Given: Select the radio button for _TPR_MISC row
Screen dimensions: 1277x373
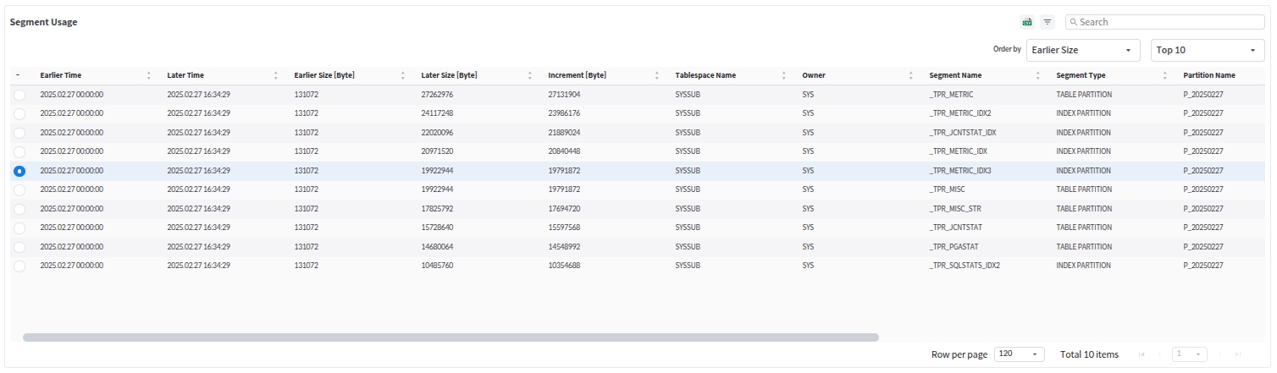Looking at the screenshot, I should (x=19, y=189).
